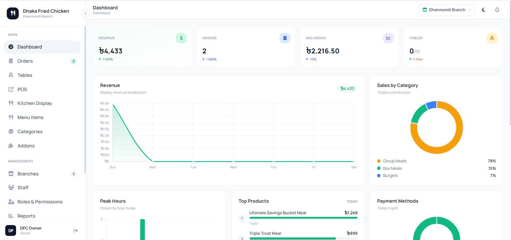Click 'Triple Treat Meal' product name

pyautogui.click(x=265, y=234)
